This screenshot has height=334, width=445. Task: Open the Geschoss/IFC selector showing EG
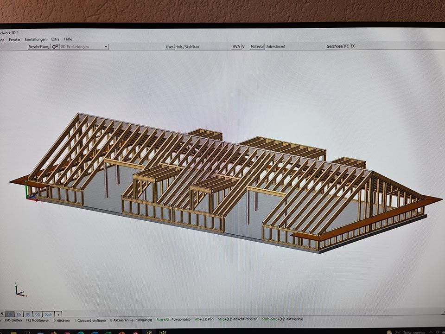[352, 46]
